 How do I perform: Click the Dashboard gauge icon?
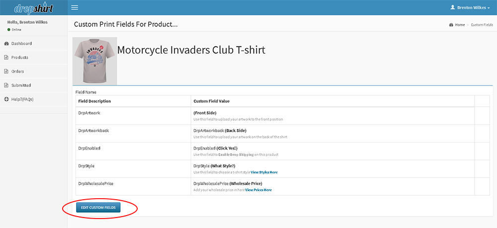(6, 44)
